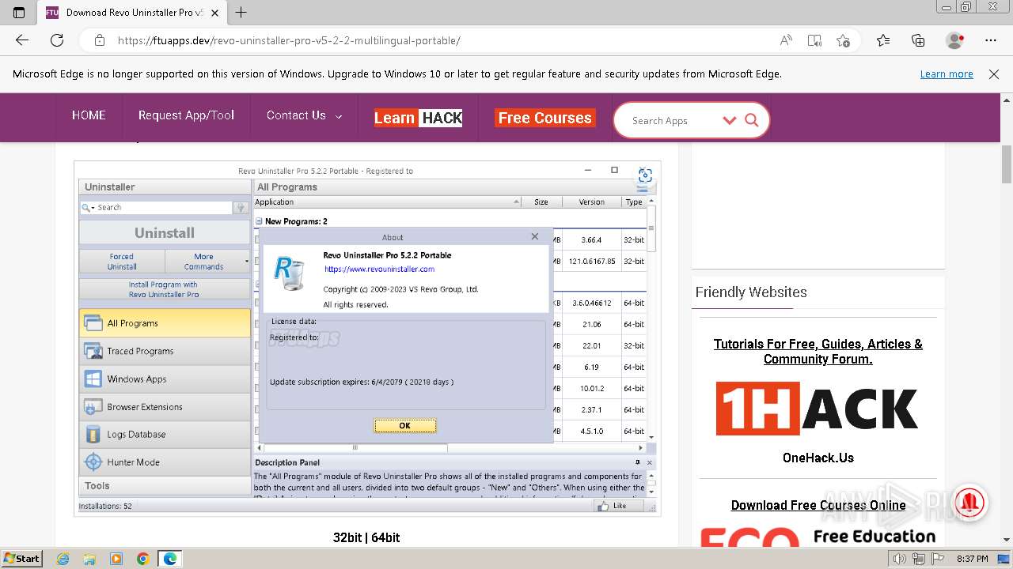Viewport: 1013px width, 569px height.
Task: Close the About dialog with X
Action: 535,236
